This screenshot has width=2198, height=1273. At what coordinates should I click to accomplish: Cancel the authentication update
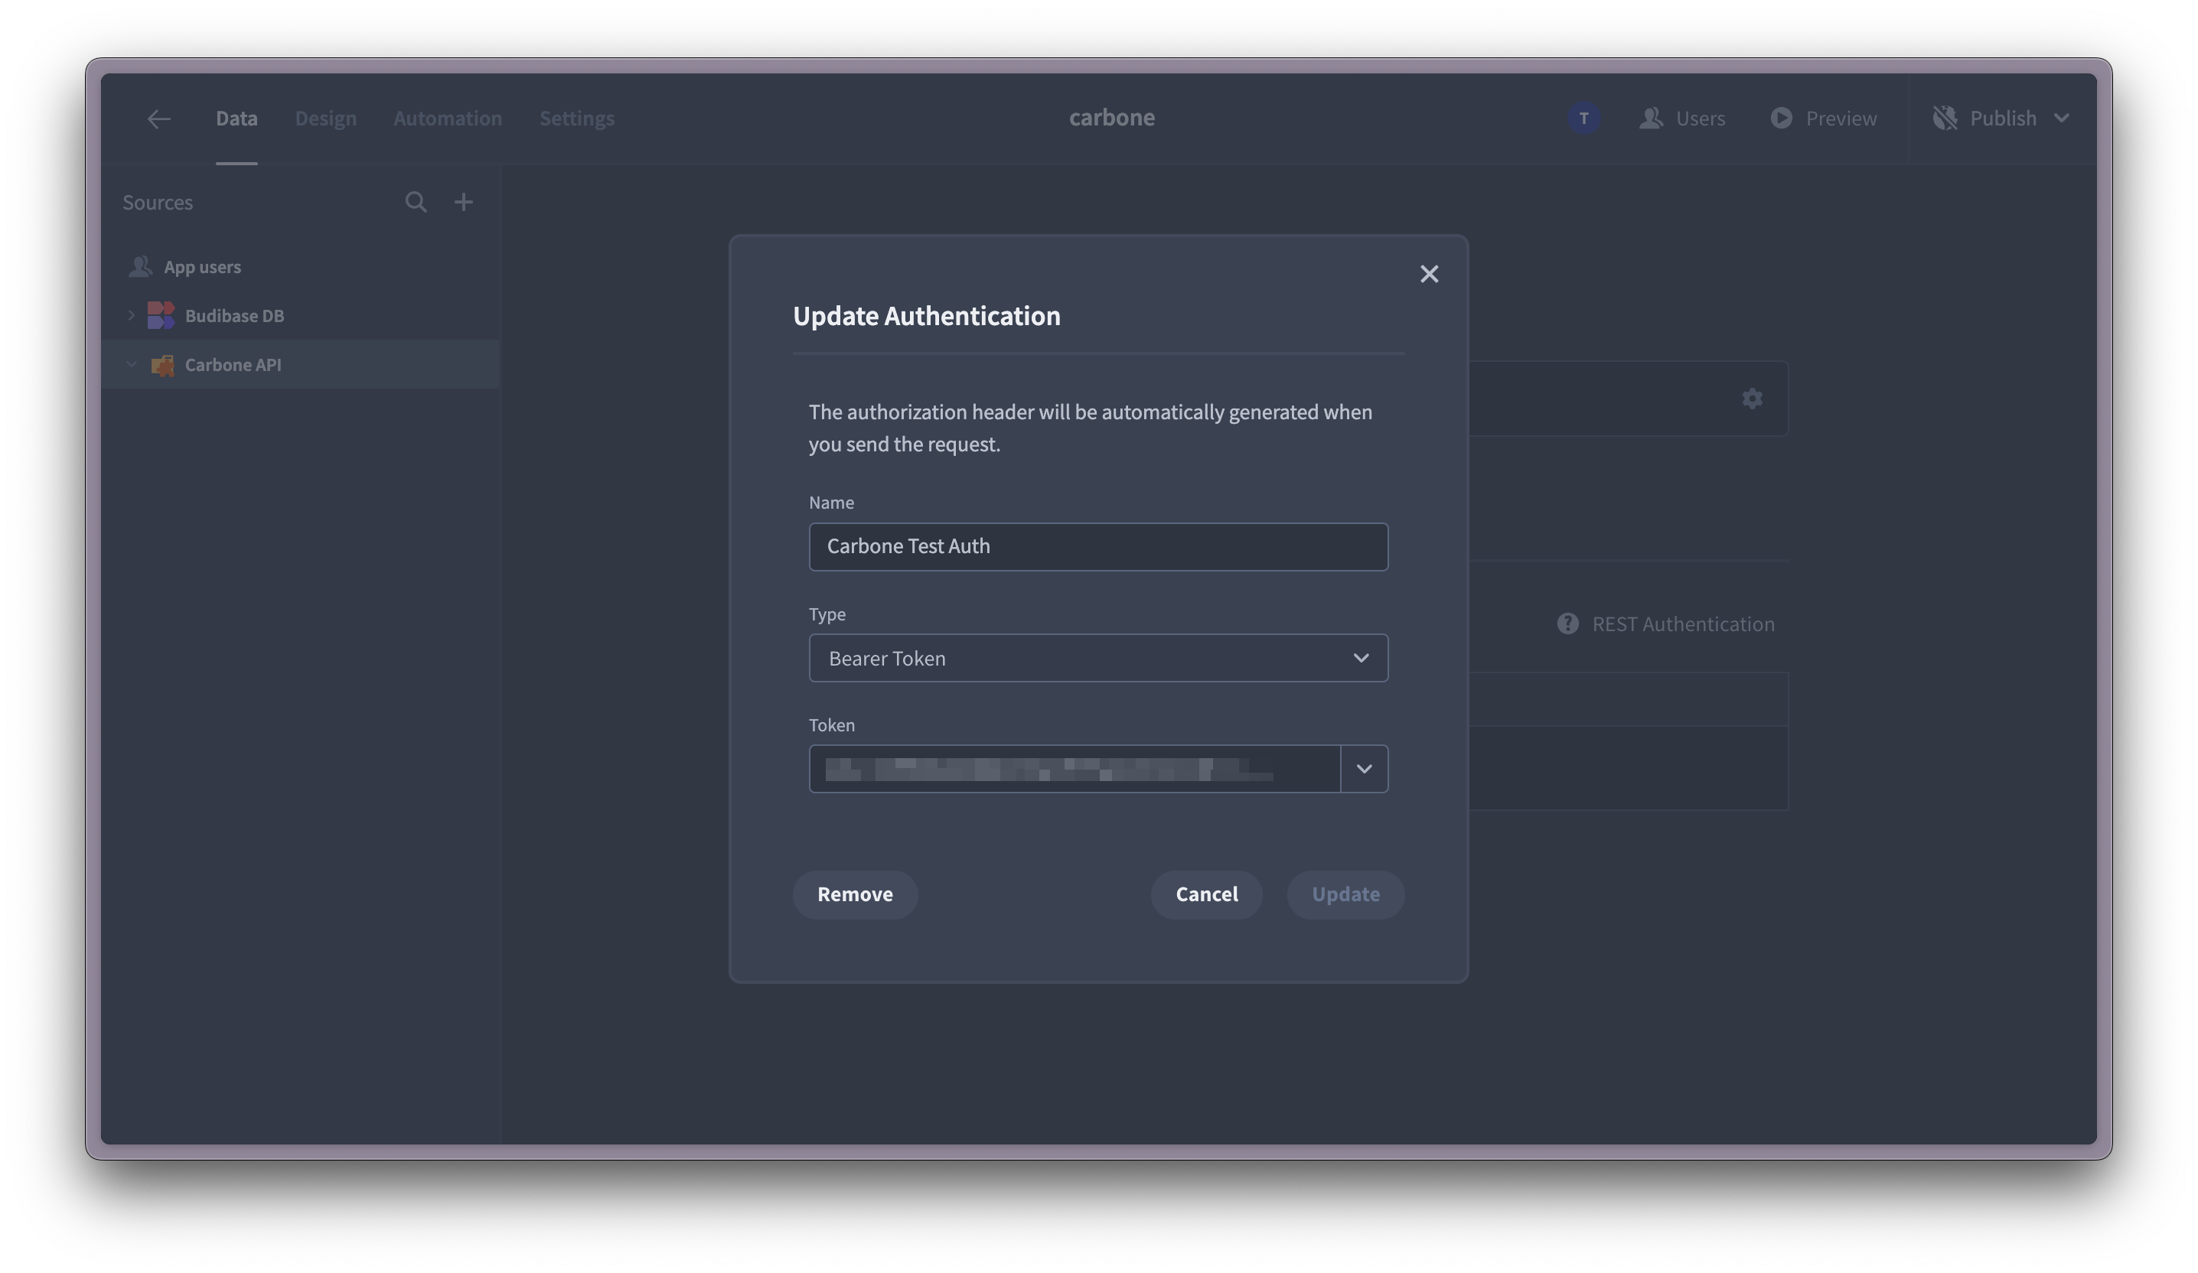(1206, 894)
